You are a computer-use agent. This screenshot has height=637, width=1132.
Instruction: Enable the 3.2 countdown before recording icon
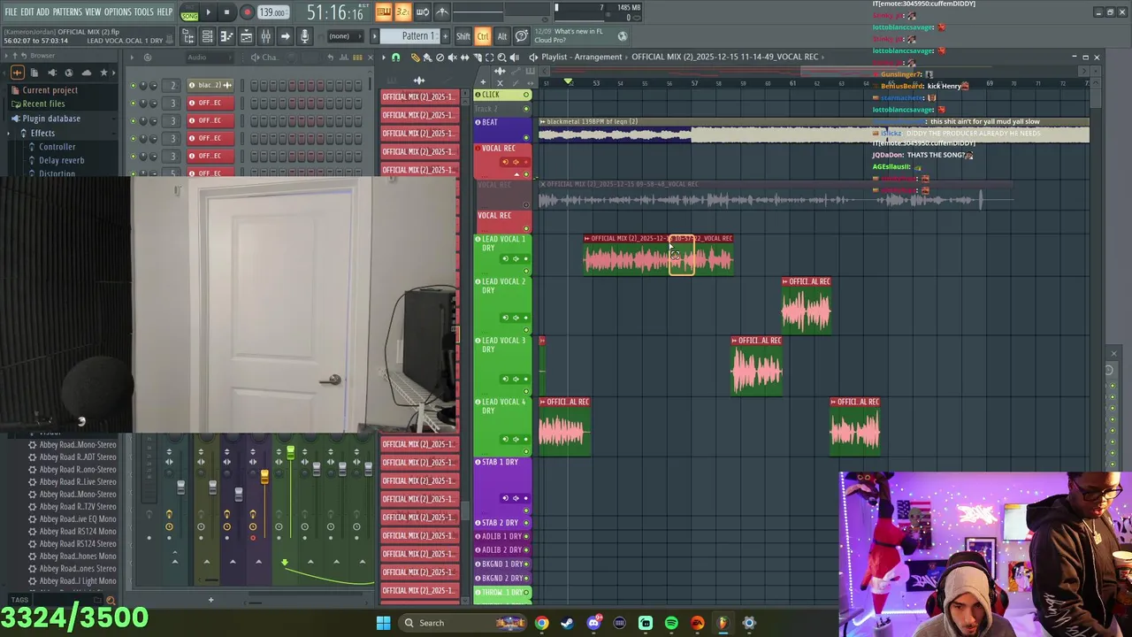(403, 12)
